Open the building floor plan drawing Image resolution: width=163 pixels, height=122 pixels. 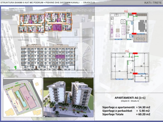[x=45, y=23]
